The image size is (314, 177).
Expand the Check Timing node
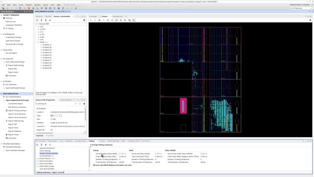coord(37,158)
